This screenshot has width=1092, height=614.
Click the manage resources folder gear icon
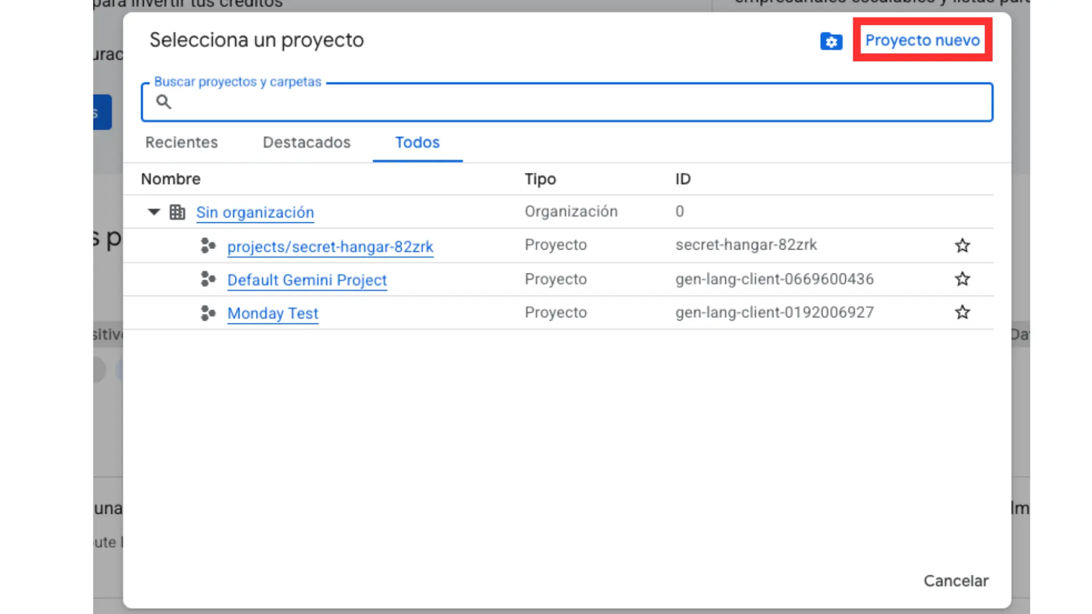tap(831, 41)
